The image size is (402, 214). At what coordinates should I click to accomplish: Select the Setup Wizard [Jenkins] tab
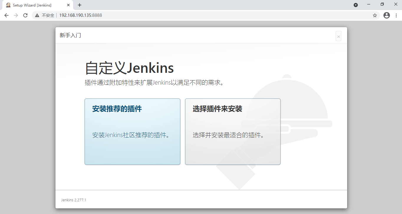coord(38,5)
